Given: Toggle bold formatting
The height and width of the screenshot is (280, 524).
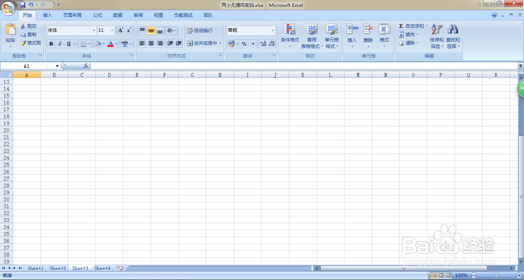Looking at the screenshot, I should 51,44.
